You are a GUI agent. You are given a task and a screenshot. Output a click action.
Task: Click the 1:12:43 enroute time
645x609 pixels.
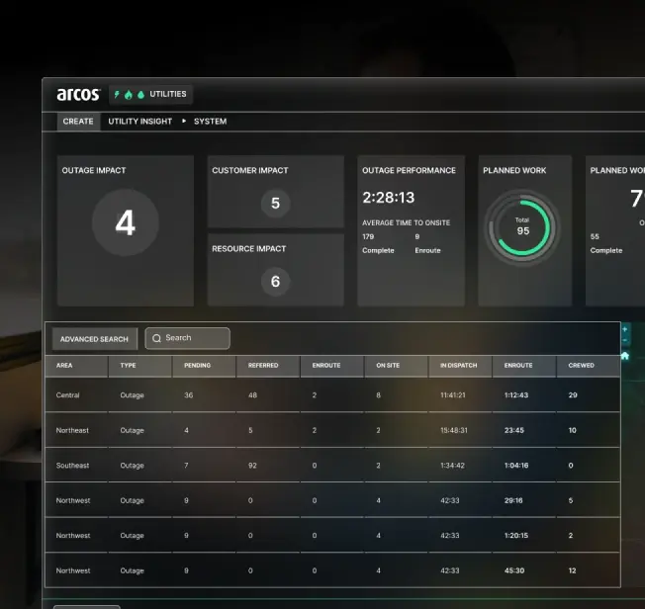point(516,395)
